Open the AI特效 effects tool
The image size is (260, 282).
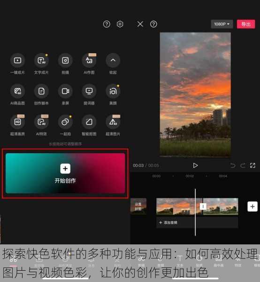click(41, 122)
